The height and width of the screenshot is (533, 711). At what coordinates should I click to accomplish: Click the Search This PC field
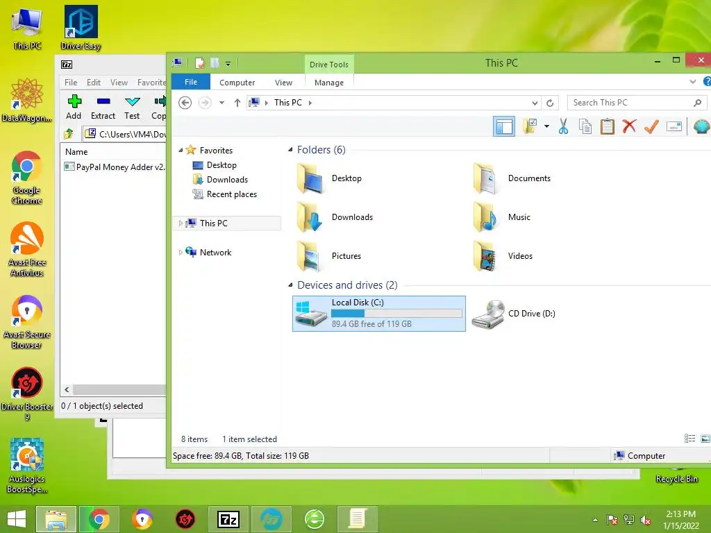pyautogui.click(x=637, y=103)
